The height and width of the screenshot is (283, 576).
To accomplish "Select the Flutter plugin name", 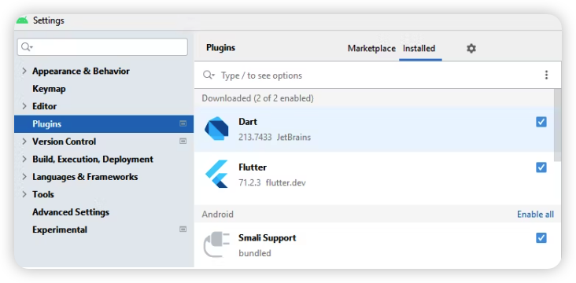I will [253, 167].
